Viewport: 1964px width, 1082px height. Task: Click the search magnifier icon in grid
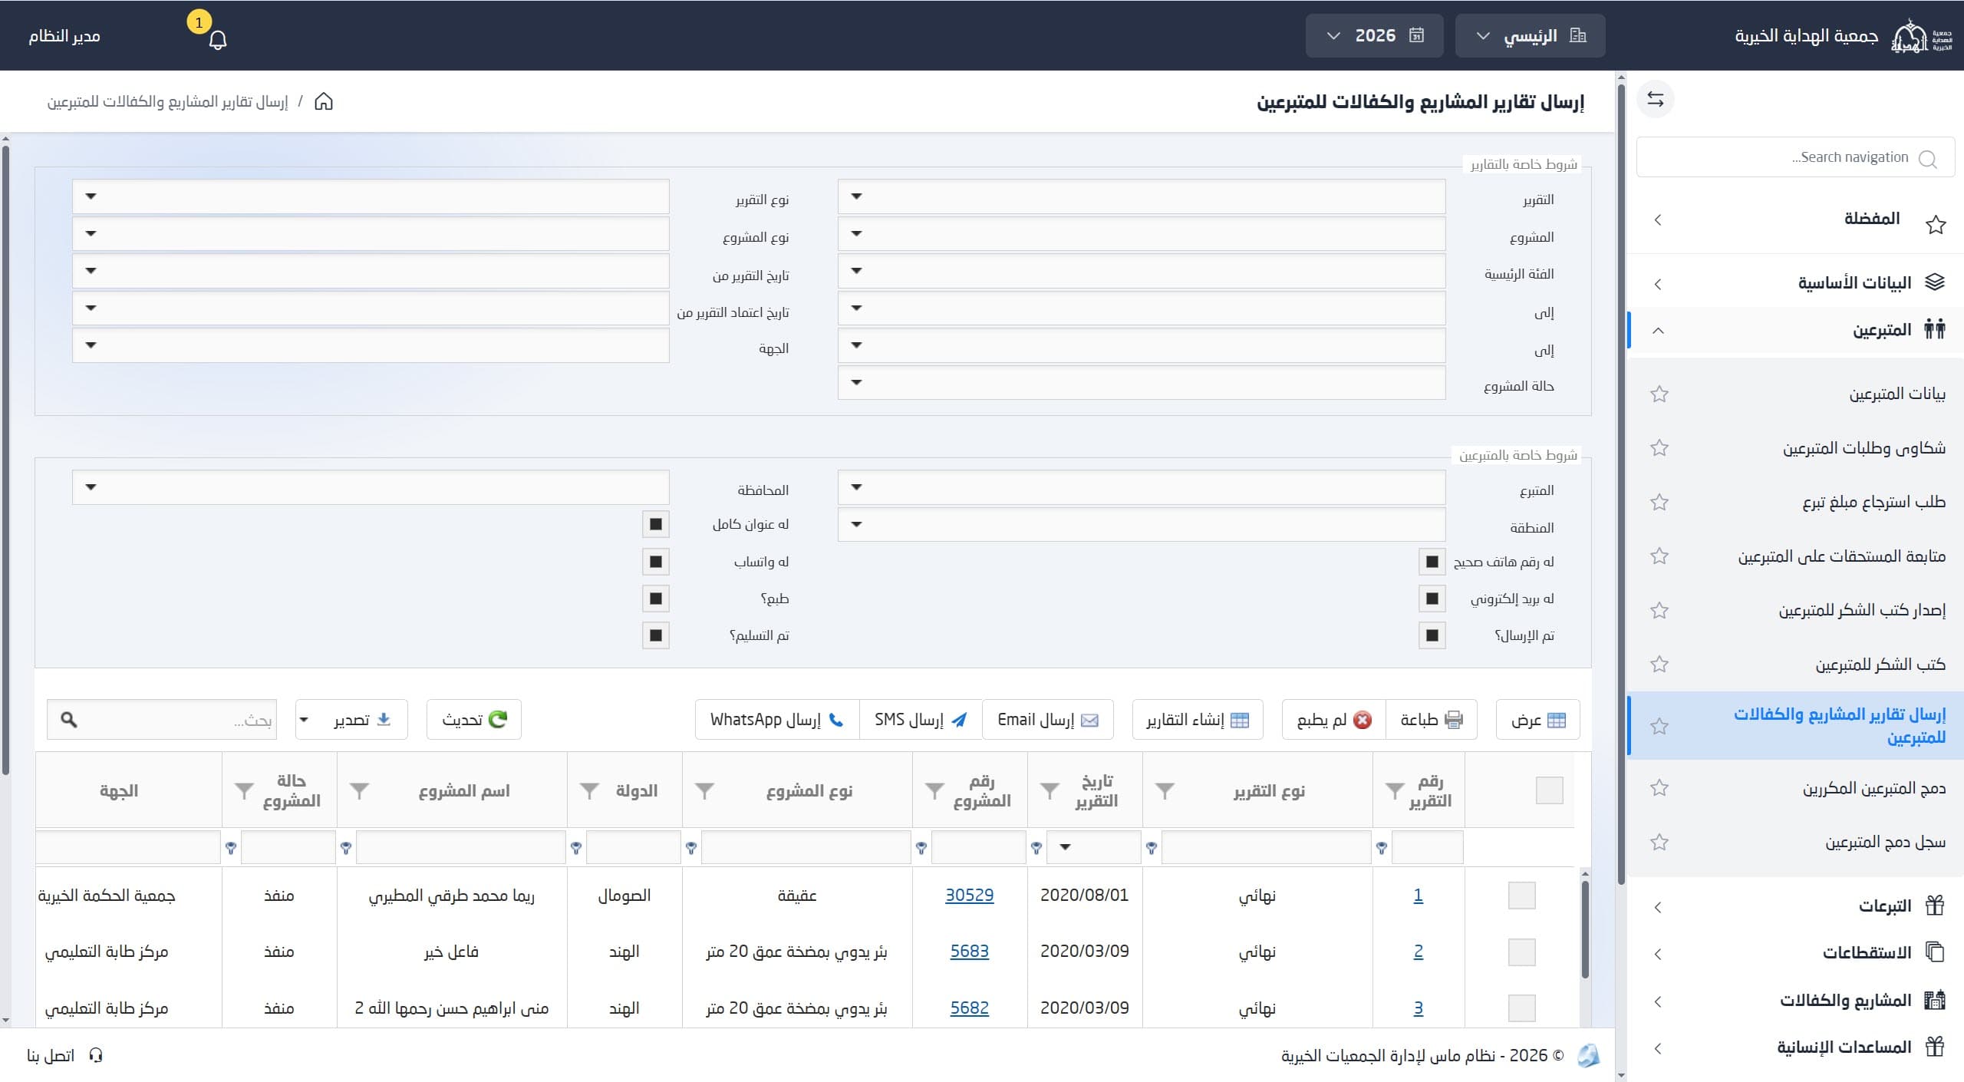coord(69,720)
